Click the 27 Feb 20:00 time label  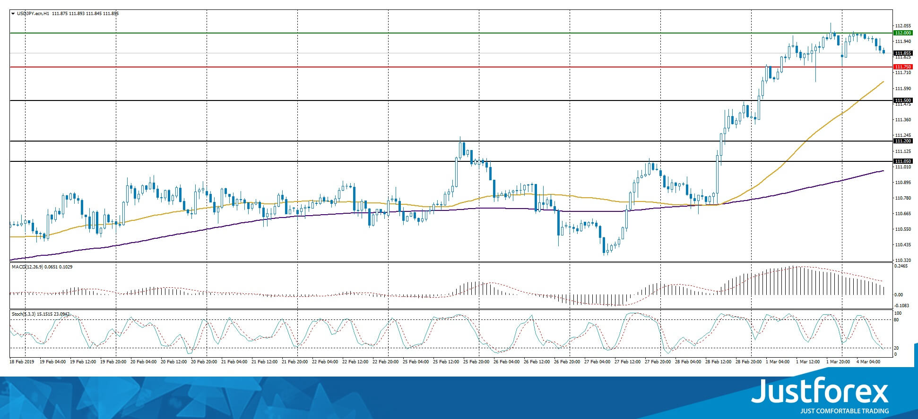tap(658, 362)
